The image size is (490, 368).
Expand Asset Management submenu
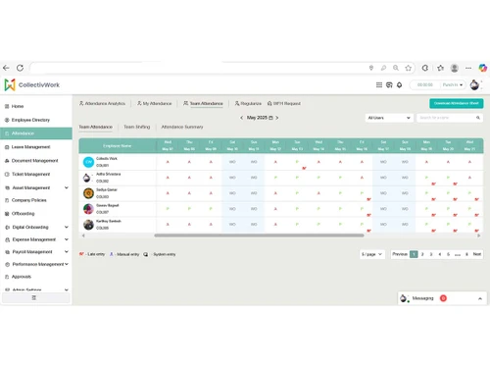coord(67,187)
